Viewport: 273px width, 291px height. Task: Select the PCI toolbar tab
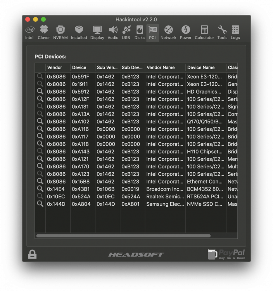(152, 33)
